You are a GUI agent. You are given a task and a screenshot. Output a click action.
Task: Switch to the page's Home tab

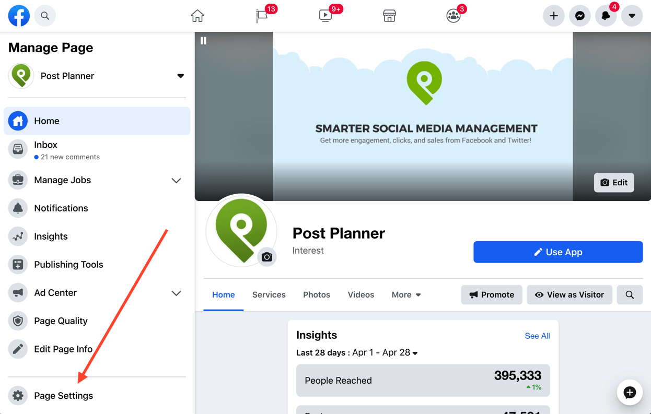(224, 295)
